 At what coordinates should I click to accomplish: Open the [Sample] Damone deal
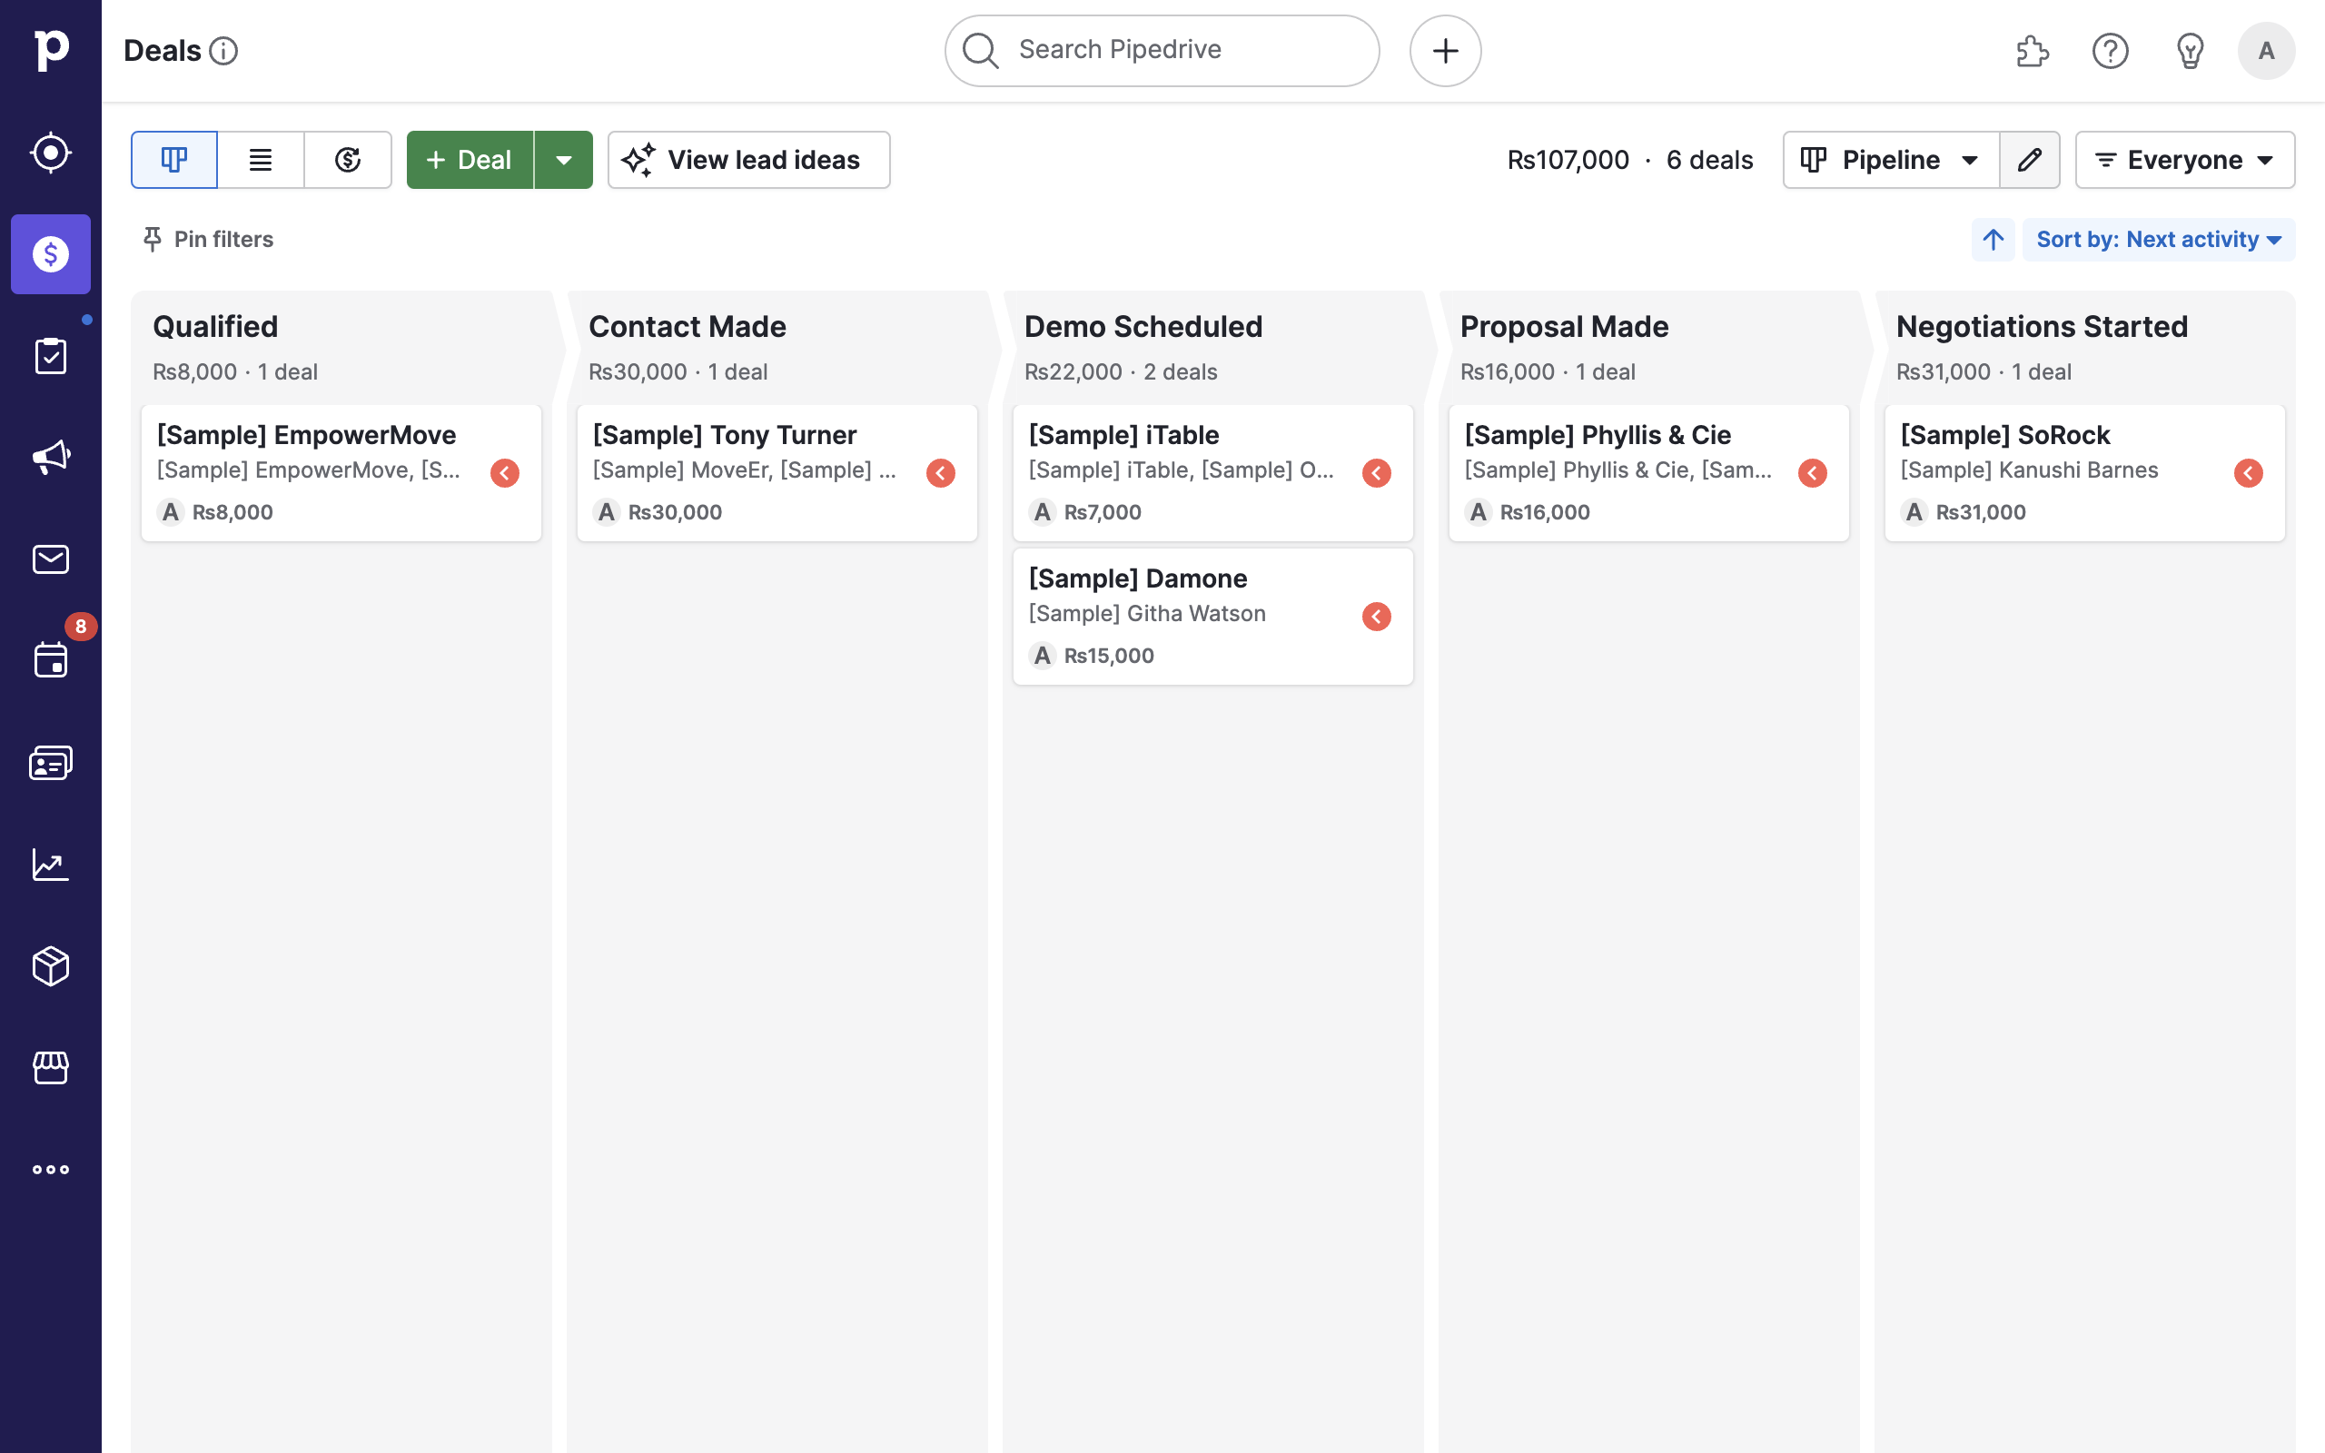coord(1212,616)
